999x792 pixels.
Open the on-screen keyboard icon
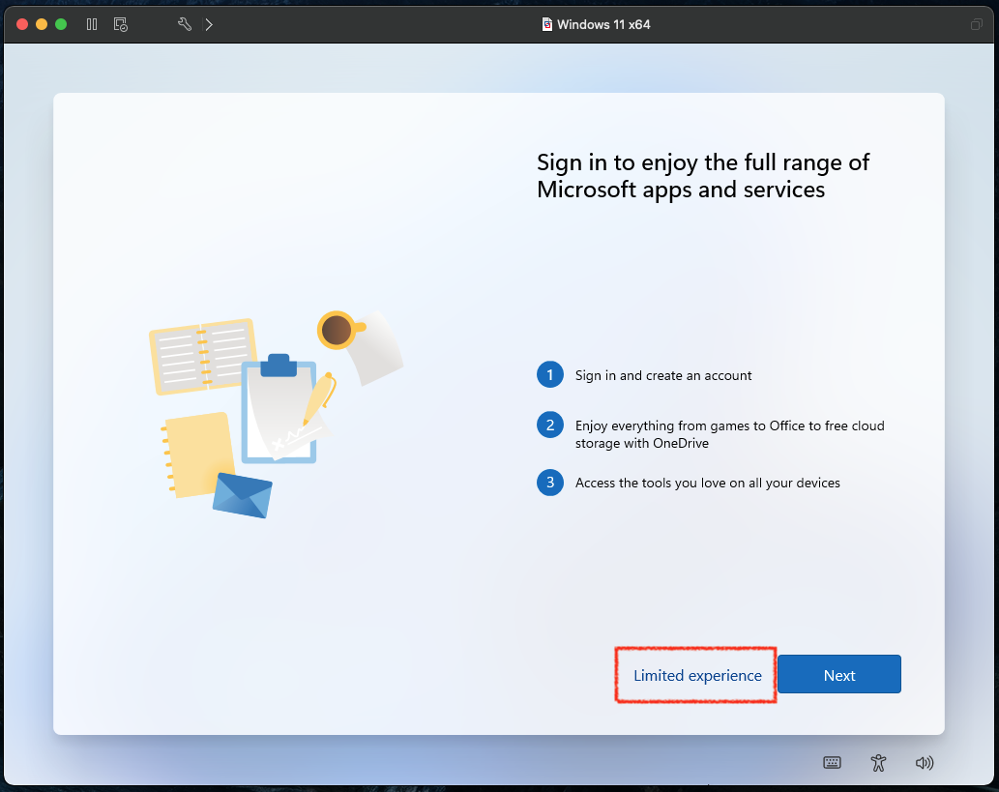coord(832,763)
